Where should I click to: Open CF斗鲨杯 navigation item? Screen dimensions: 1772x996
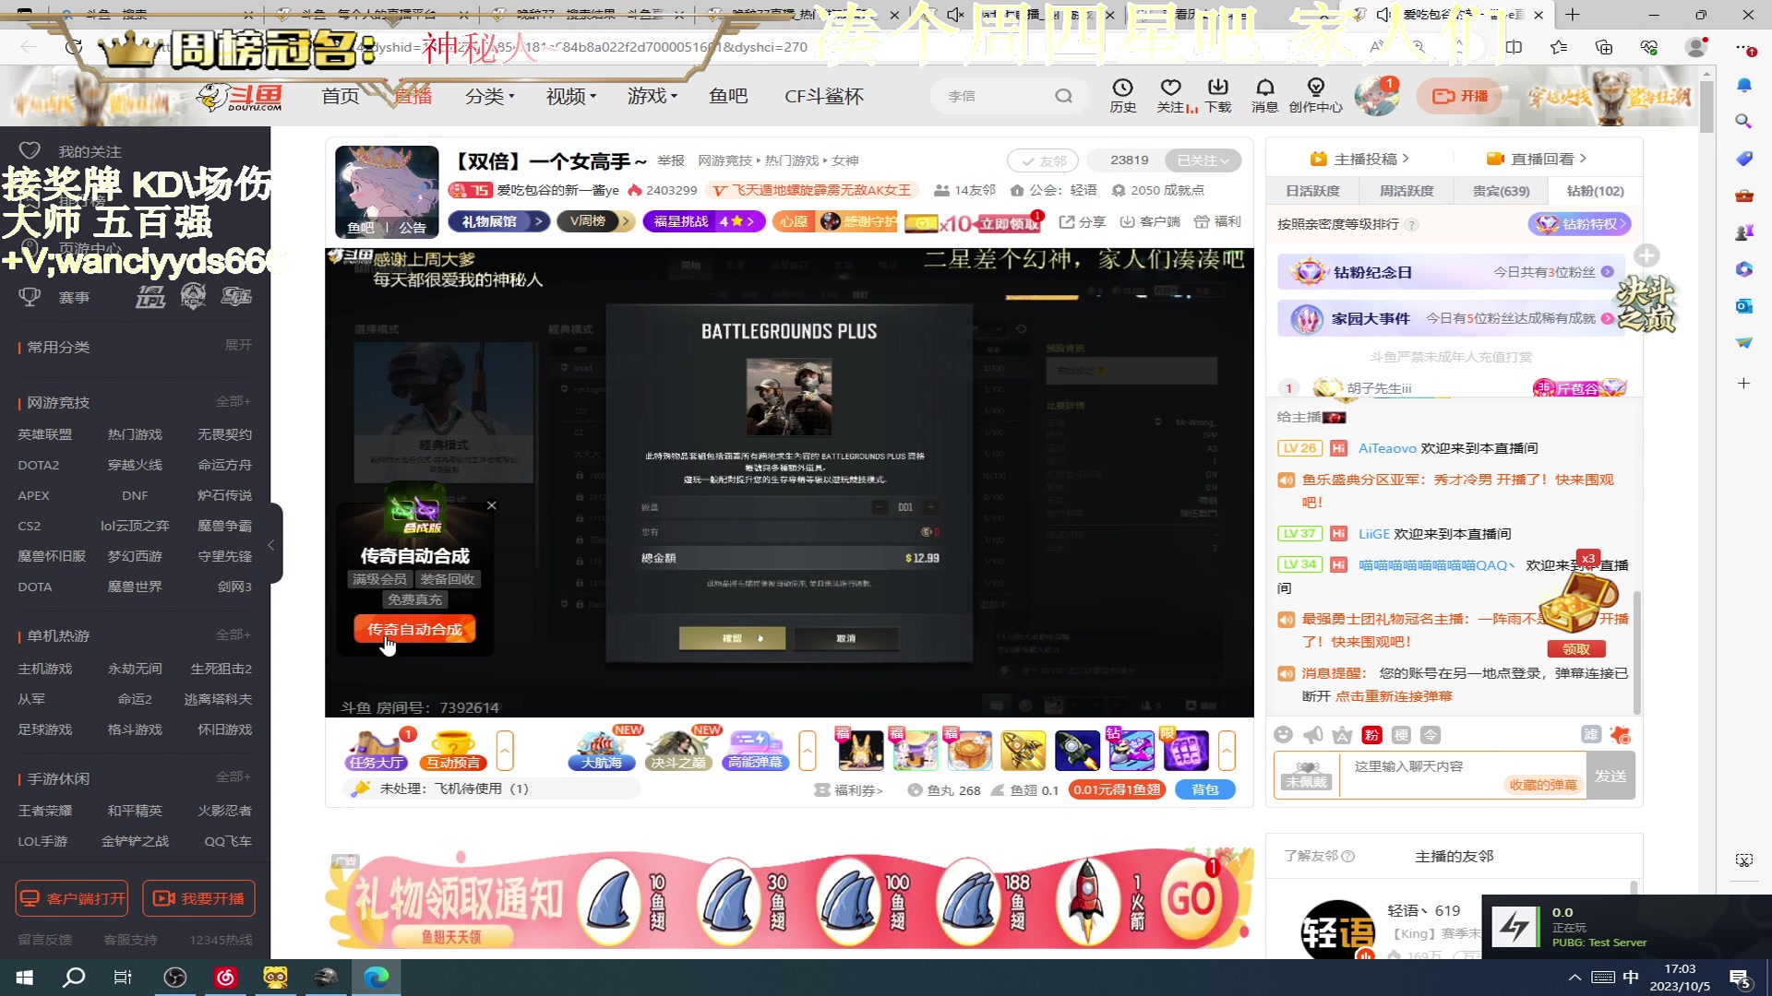[824, 96]
